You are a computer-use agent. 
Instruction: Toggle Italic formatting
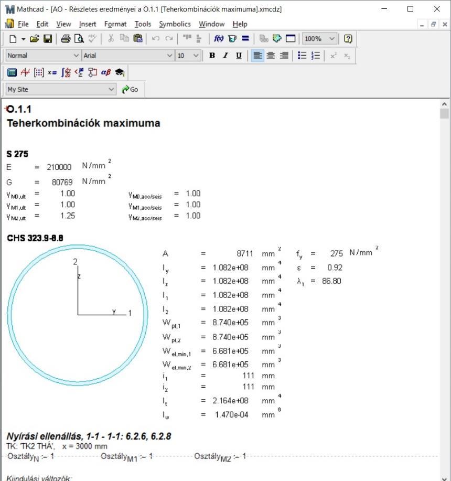point(225,56)
